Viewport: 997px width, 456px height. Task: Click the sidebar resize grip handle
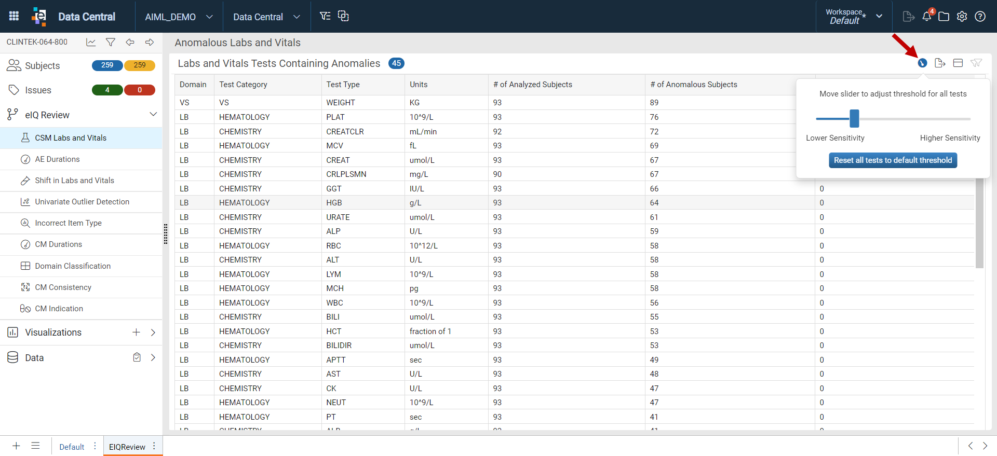tap(166, 234)
